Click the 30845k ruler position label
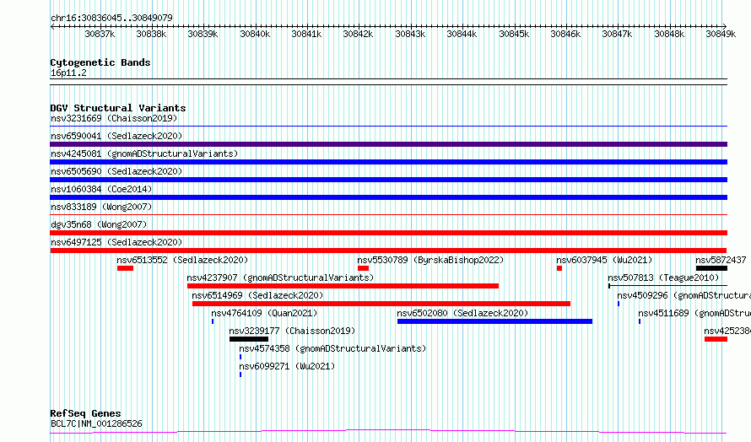Screen dimensions: 751x442 [514, 34]
